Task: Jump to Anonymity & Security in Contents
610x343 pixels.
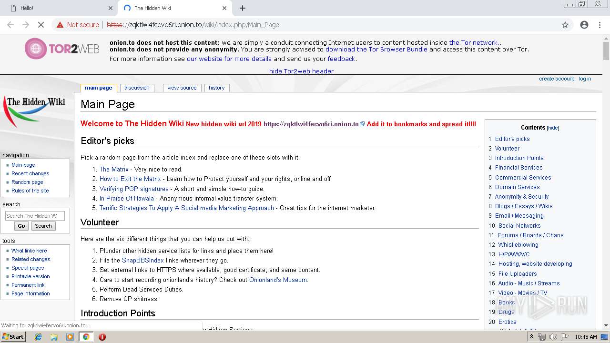Action: click(522, 196)
